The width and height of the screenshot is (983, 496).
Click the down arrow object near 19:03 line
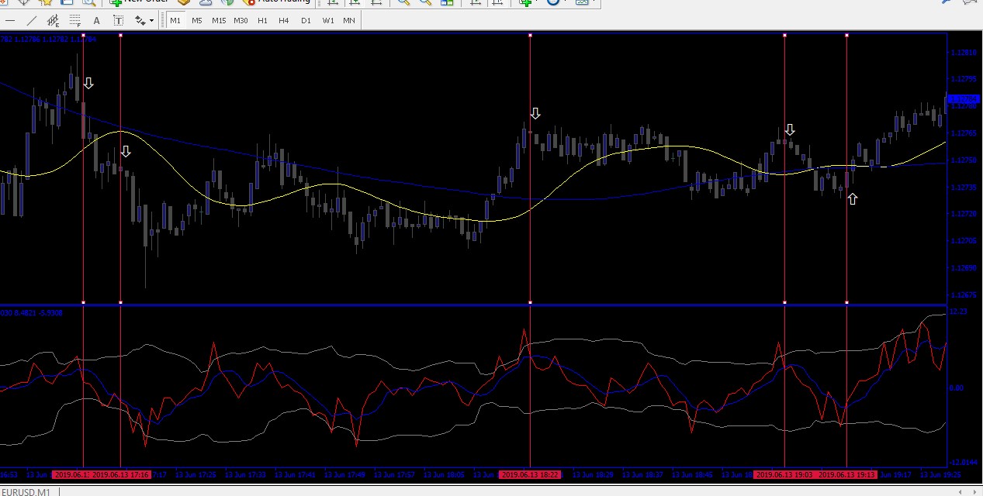pos(790,129)
